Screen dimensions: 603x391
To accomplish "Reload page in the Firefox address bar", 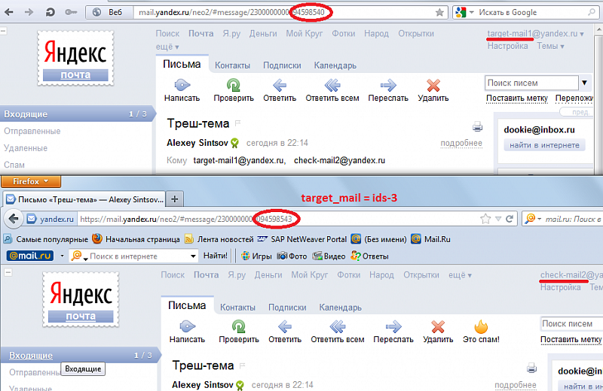I will coord(510,219).
